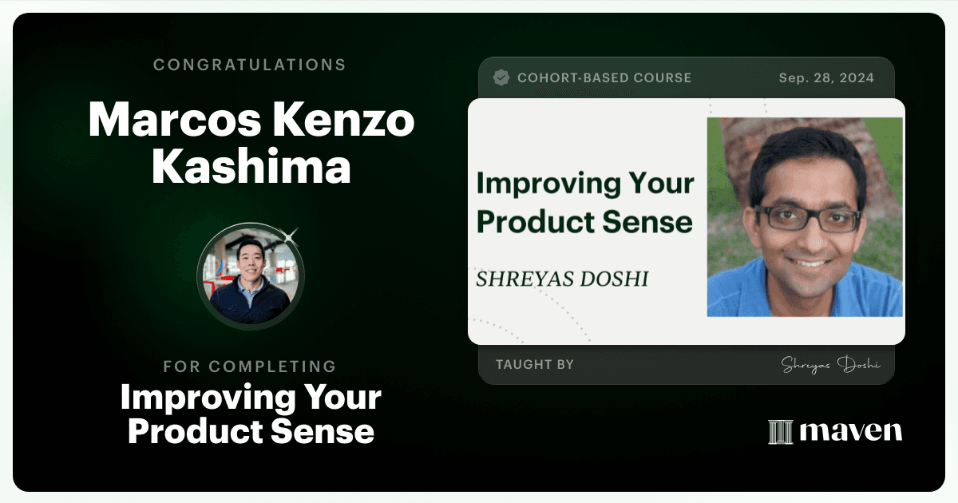
Task: Click the verified badge checkmark icon
Action: click(x=501, y=77)
